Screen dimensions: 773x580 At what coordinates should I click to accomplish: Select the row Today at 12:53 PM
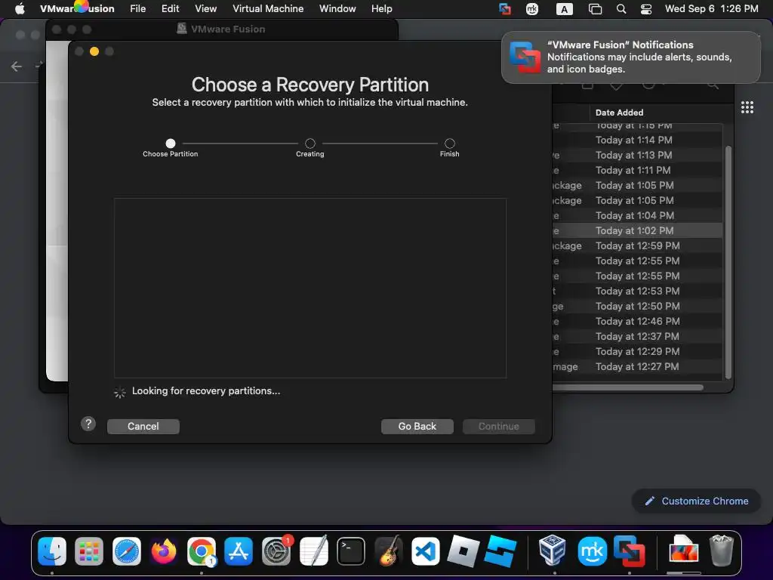[x=637, y=291]
